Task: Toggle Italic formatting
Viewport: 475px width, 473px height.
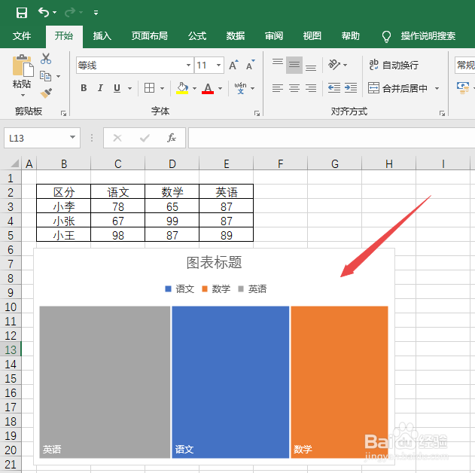Action: click(100, 88)
